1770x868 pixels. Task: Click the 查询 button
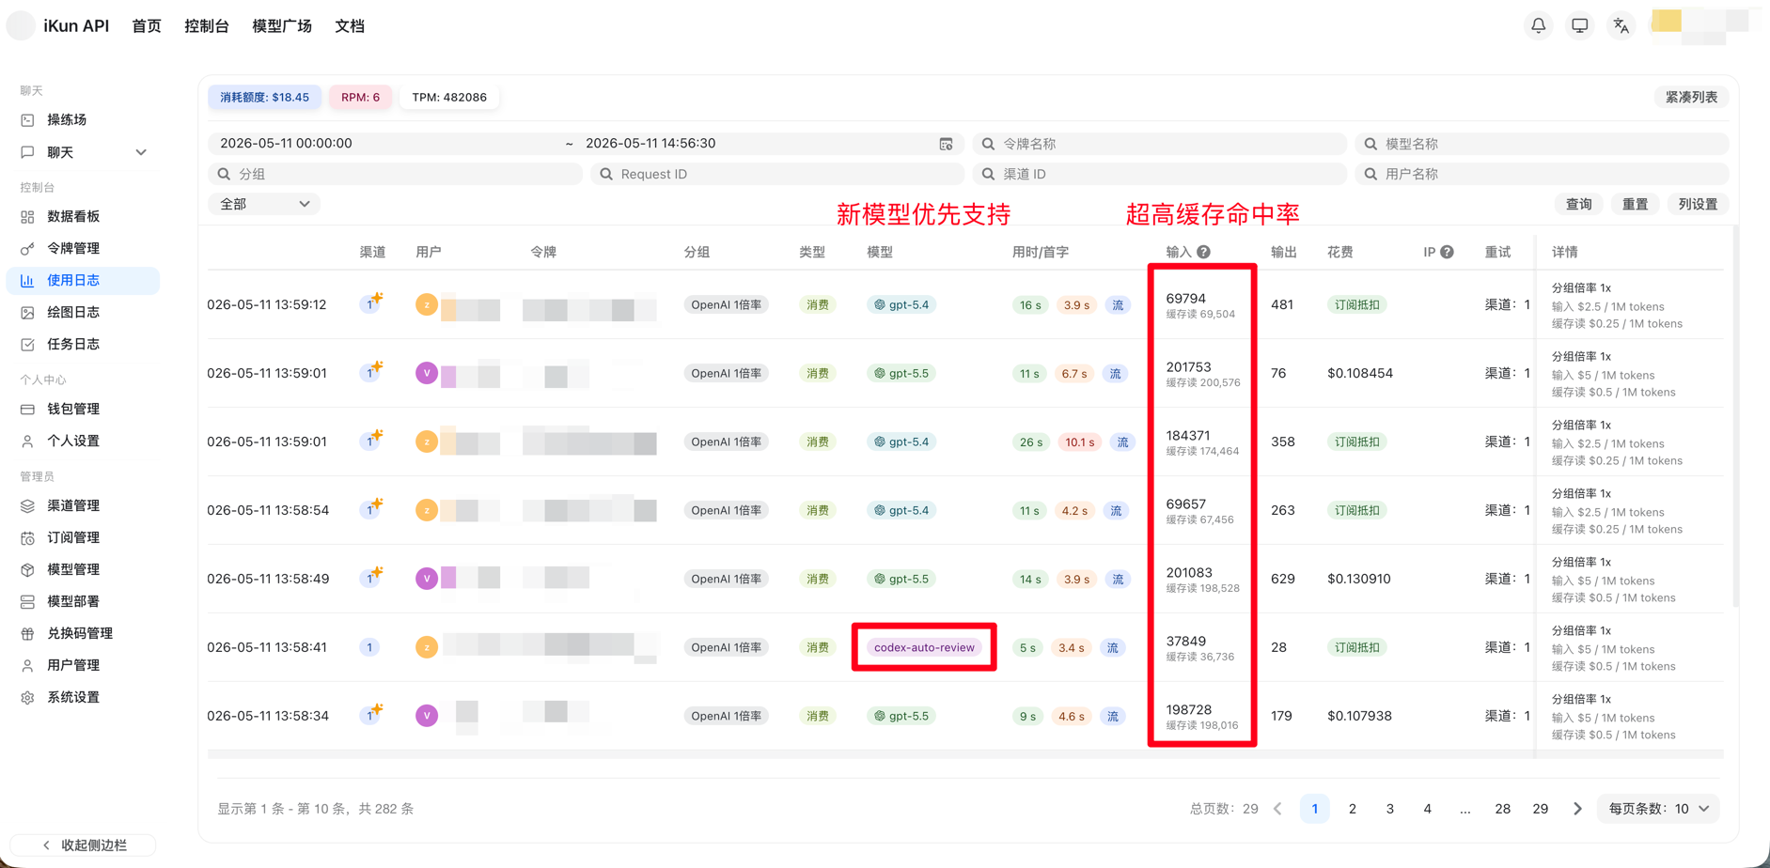point(1579,204)
